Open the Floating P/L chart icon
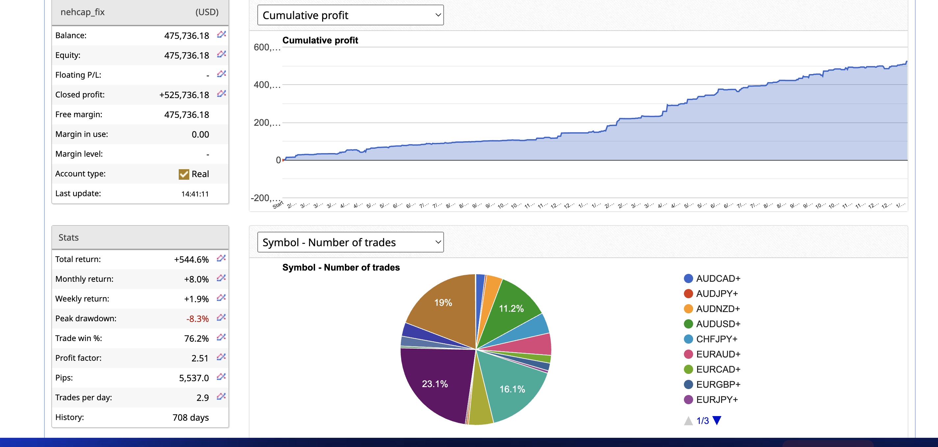The image size is (938, 447). tap(221, 74)
